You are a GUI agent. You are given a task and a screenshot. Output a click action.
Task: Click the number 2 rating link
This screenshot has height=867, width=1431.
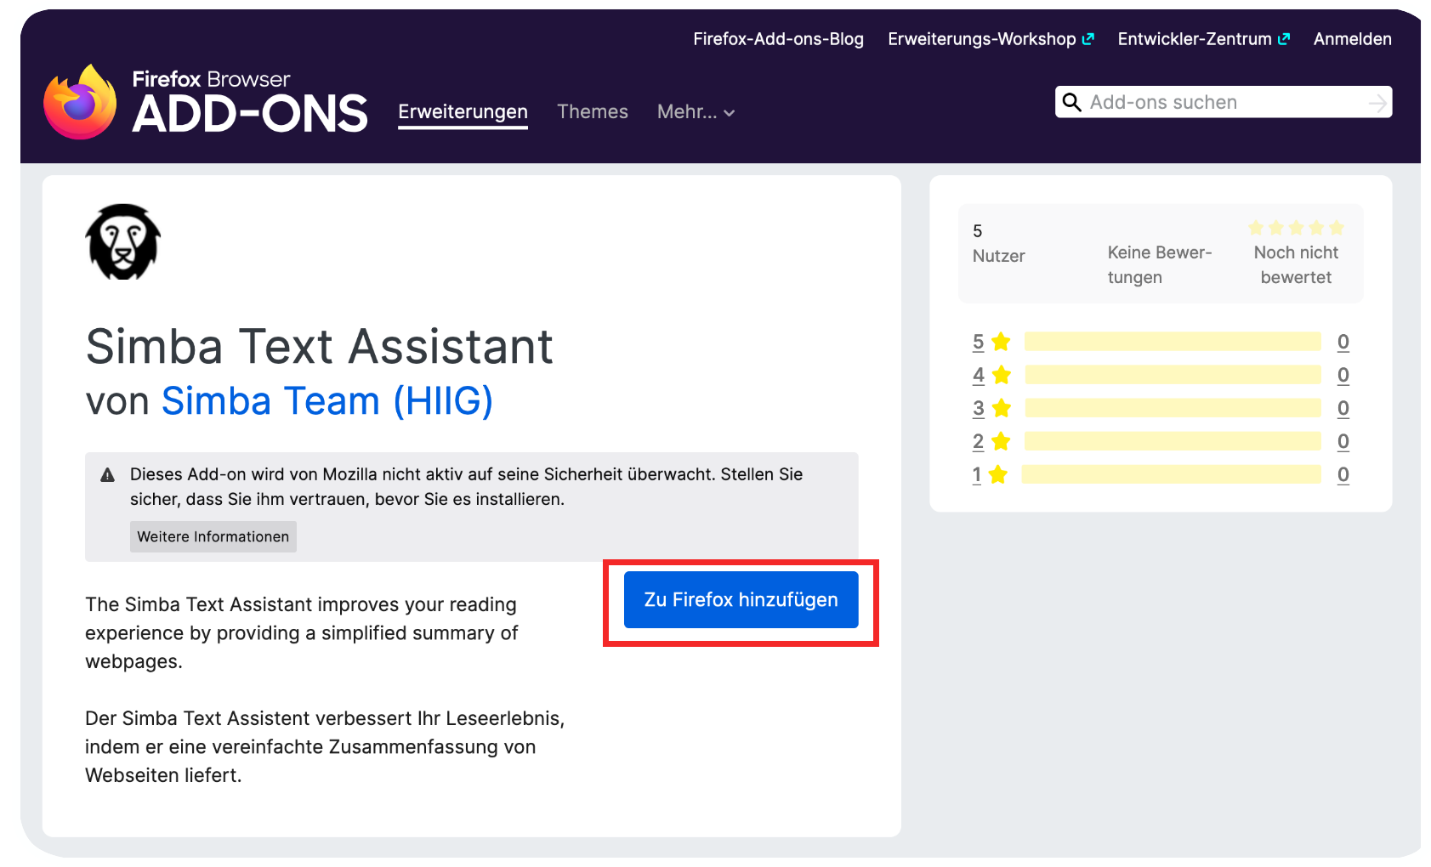(978, 441)
